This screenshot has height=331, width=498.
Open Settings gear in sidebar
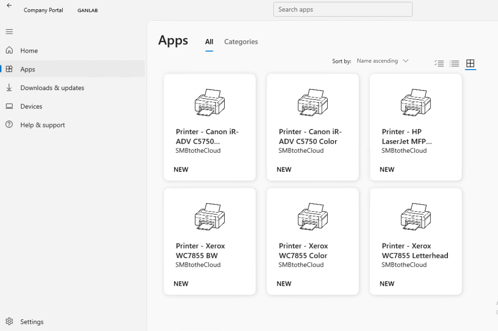click(9, 322)
